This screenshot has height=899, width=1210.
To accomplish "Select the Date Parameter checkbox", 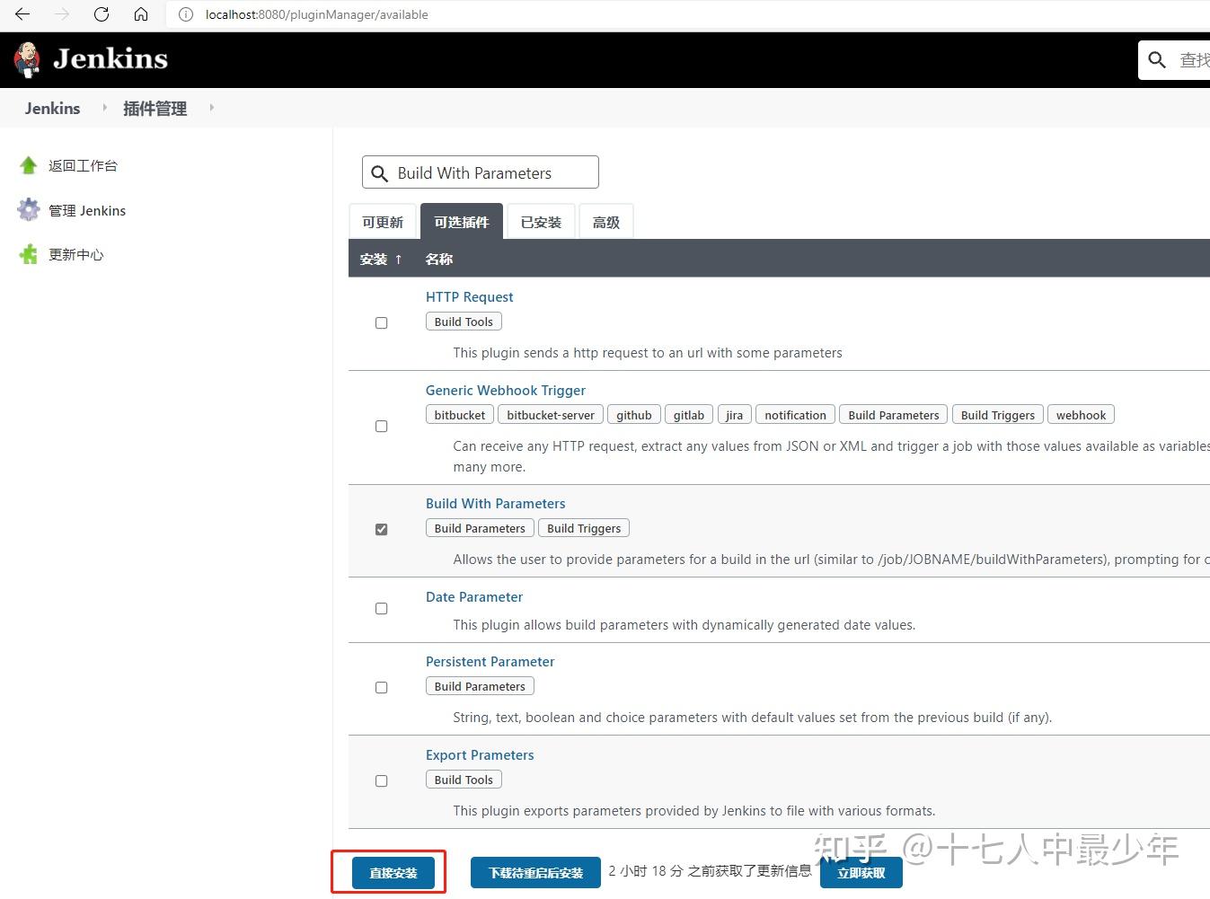I will (381, 608).
